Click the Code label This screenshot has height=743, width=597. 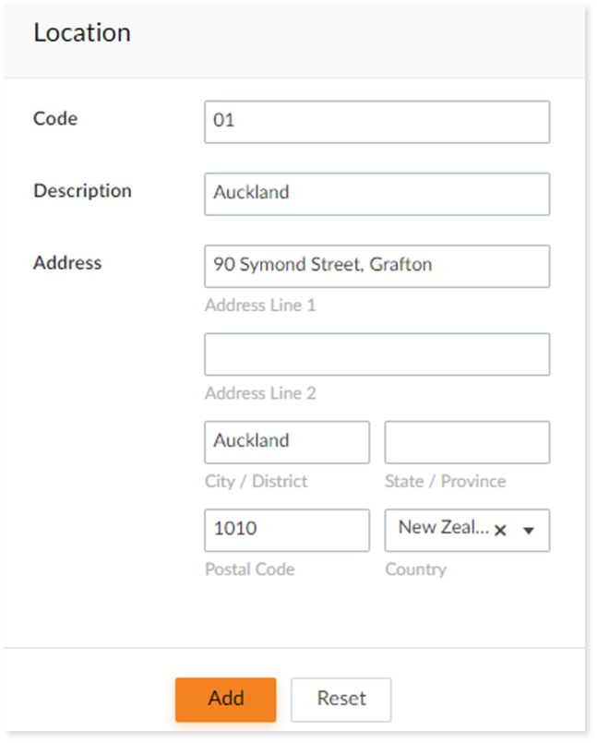tap(55, 118)
